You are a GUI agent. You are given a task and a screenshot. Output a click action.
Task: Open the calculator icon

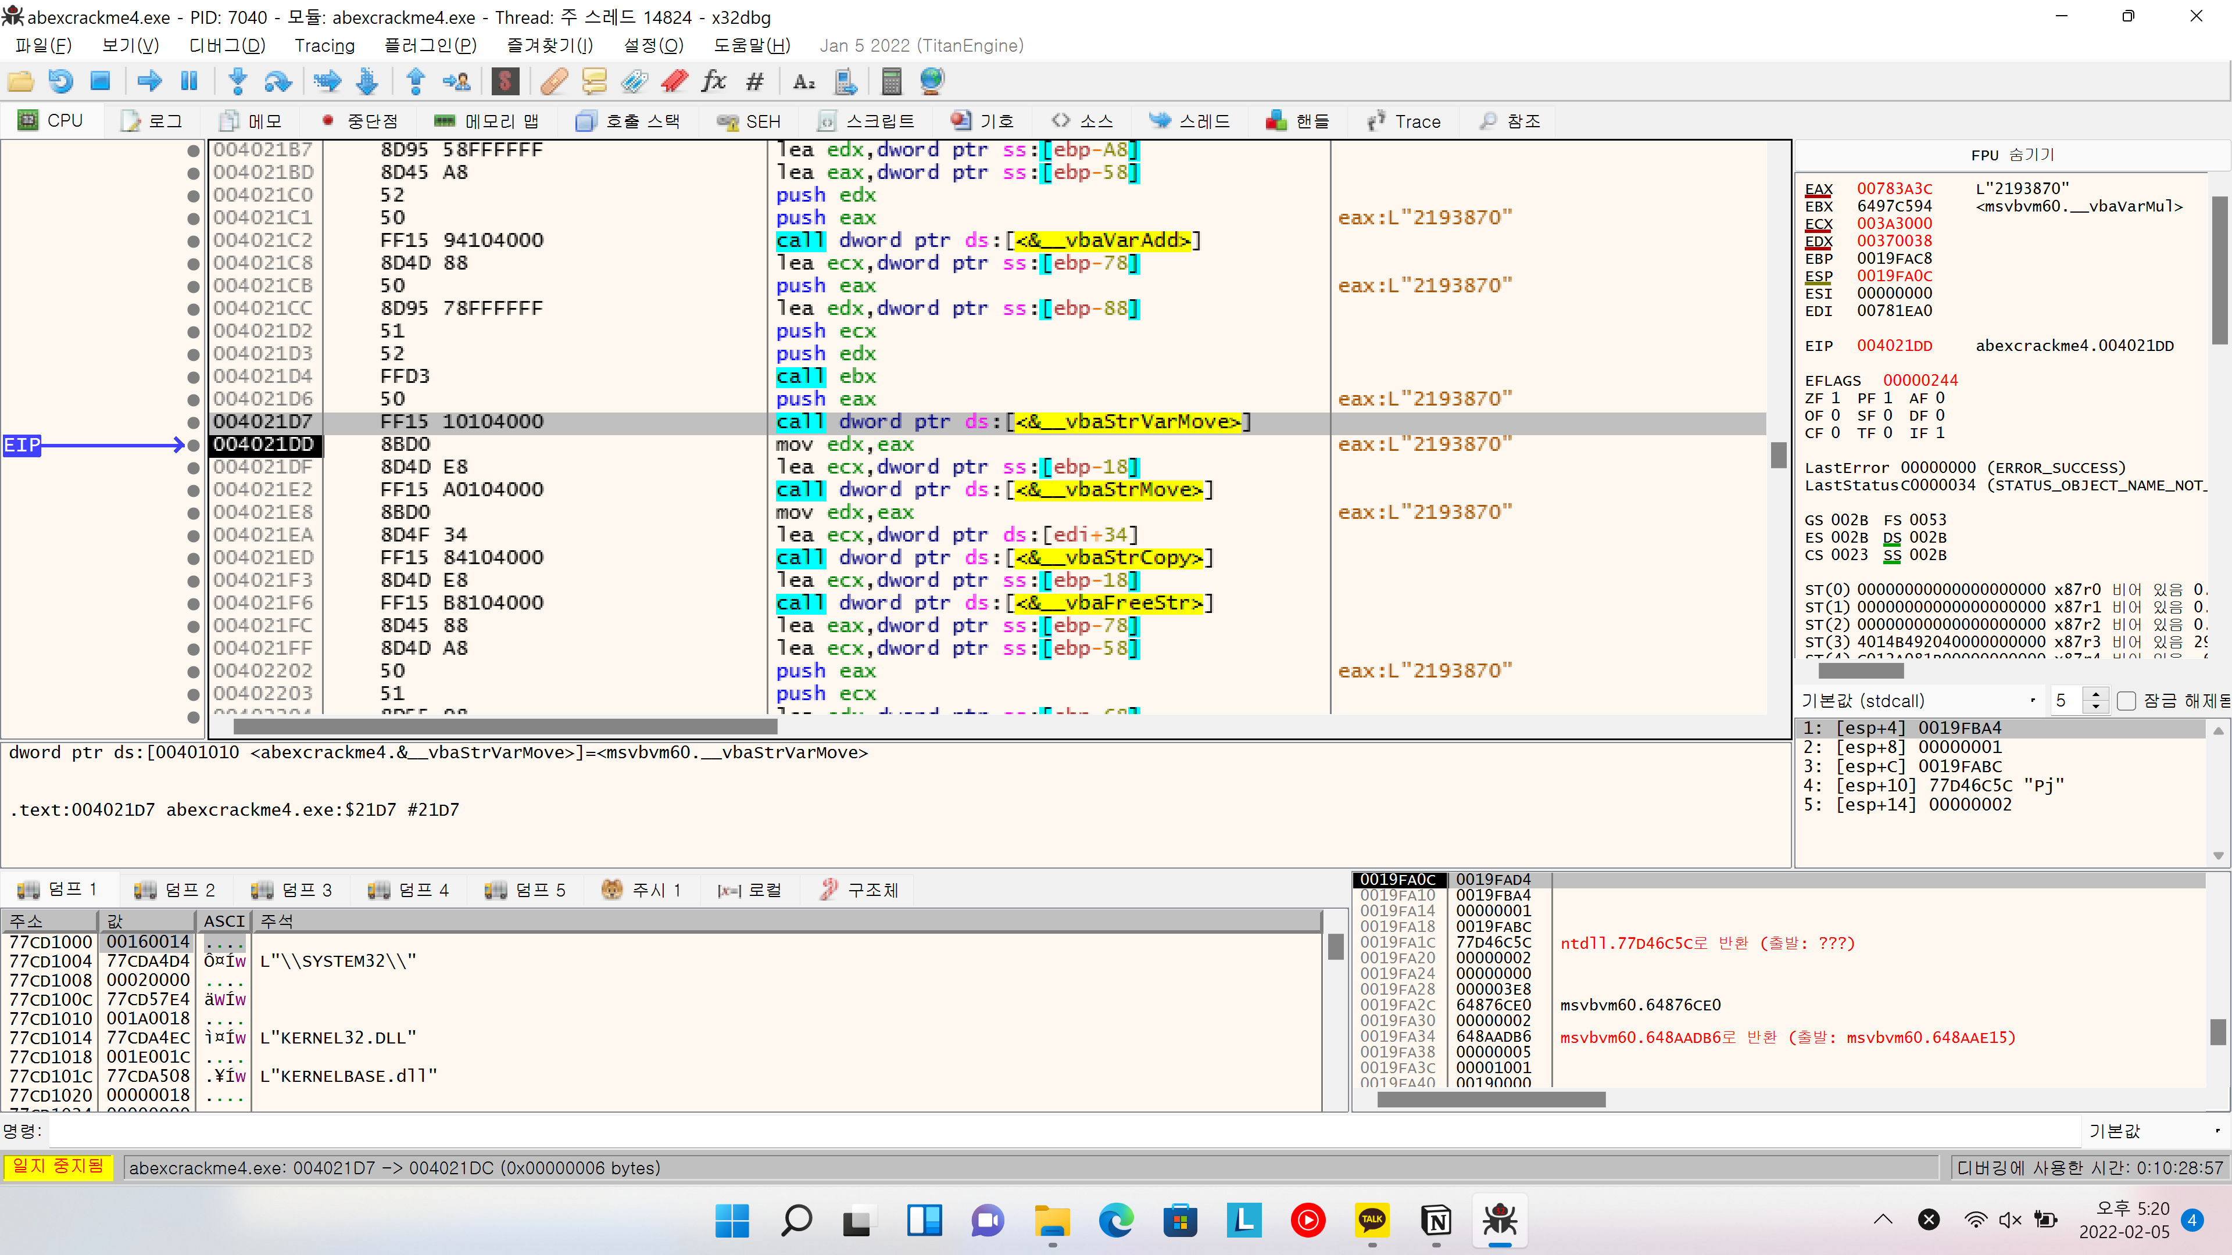pos(892,81)
